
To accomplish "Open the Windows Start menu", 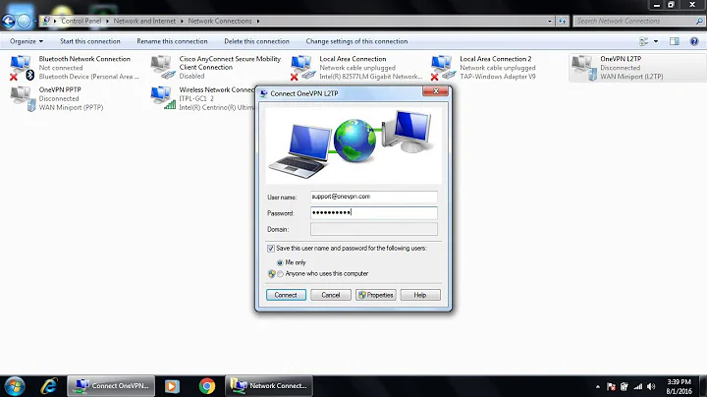I will click(x=15, y=386).
